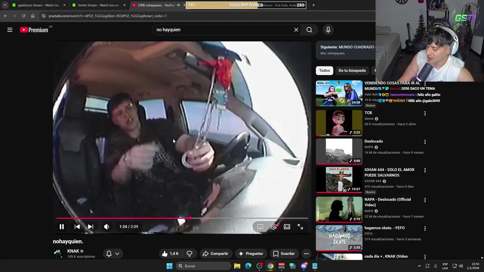The image size is (484, 272).
Task: Click the Preguntar button
Action: (x=250, y=254)
